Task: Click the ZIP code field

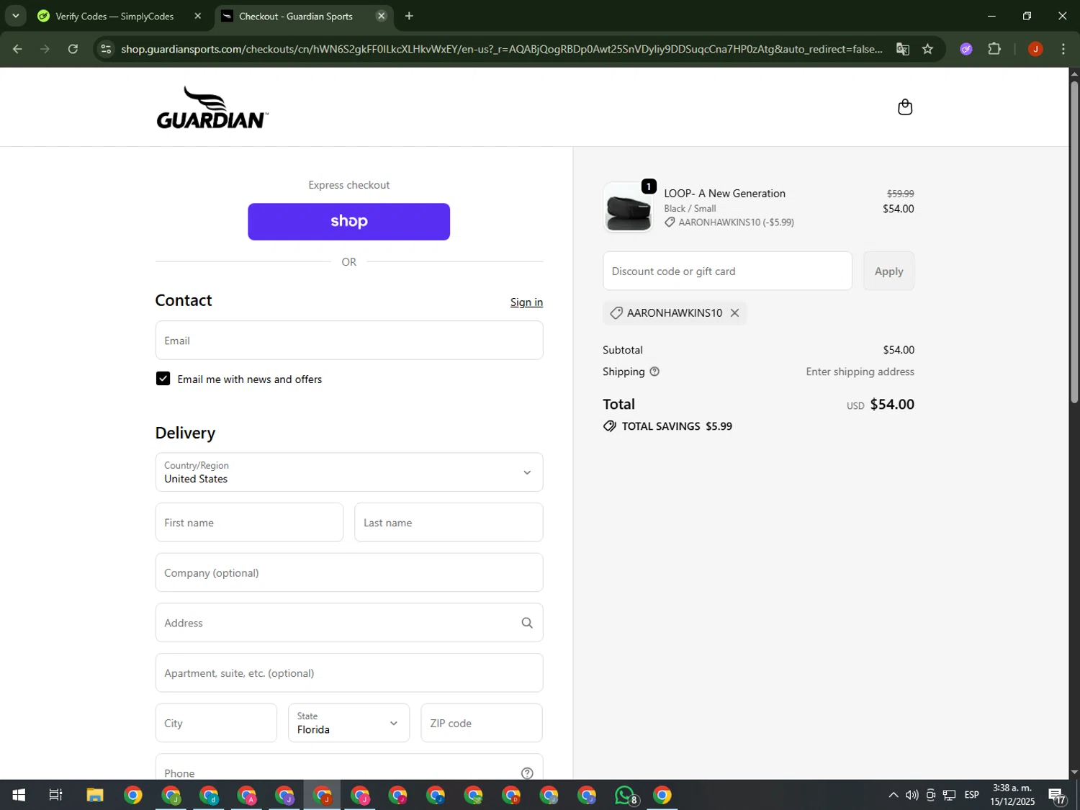Action: pos(482,723)
